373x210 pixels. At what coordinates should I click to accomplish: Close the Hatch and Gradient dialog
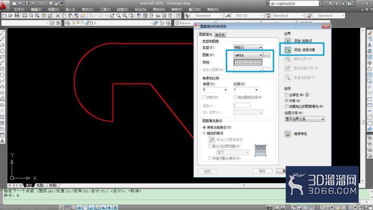point(326,26)
